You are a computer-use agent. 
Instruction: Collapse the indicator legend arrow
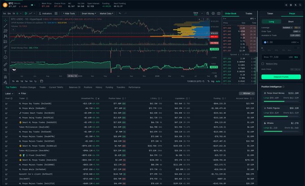point(13,30)
